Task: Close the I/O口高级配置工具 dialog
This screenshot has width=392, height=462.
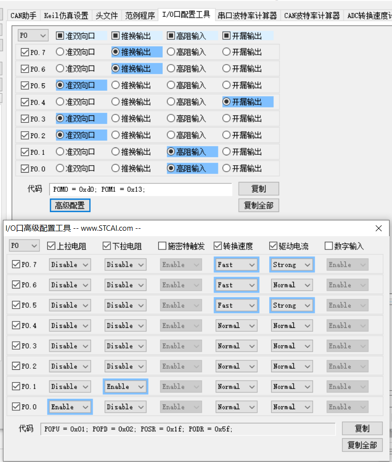Action: click(x=379, y=228)
